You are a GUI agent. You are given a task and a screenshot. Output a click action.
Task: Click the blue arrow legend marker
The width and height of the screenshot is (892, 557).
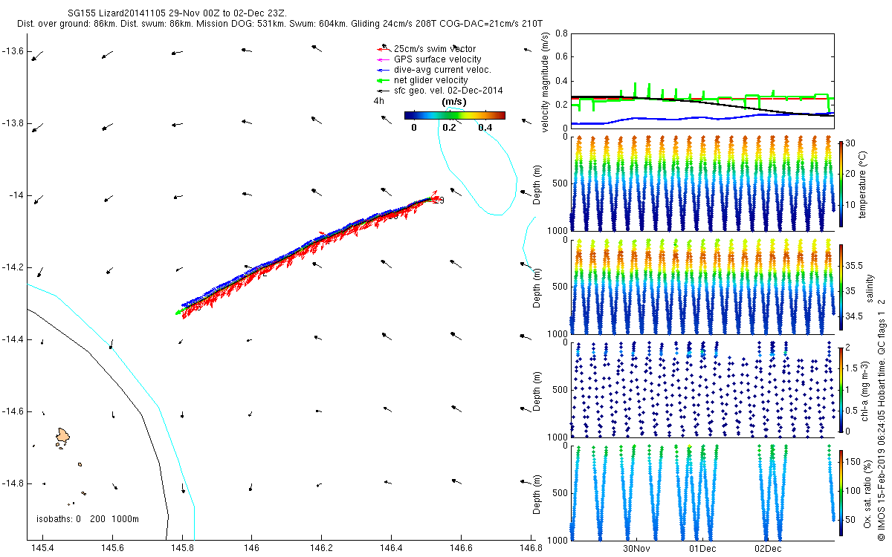click(x=383, y=69)
